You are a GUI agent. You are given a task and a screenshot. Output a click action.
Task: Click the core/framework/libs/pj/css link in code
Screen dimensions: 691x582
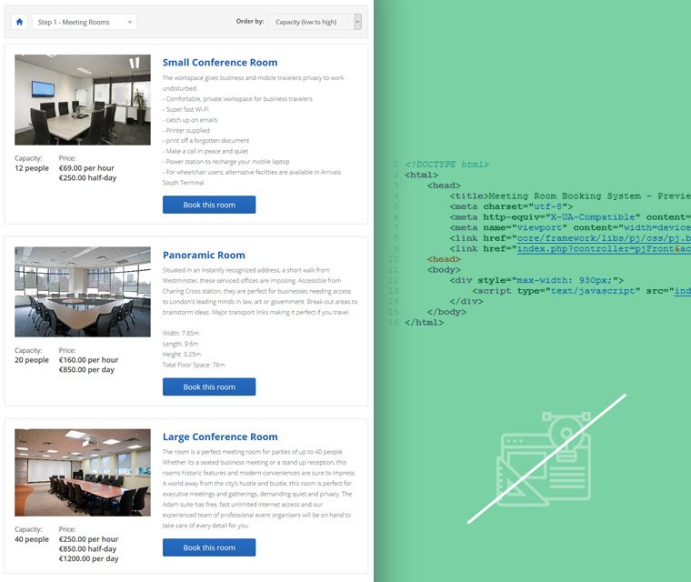coord(604,238)
